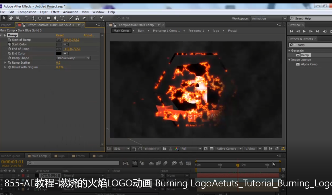The height and width of the screenshot is (195, 332).
Task: Click the Fast Previews icon
Action: tap(271, 149)
